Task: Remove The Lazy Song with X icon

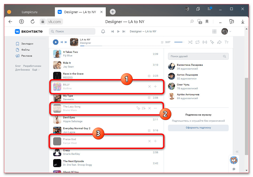Action: click(150, 108)
